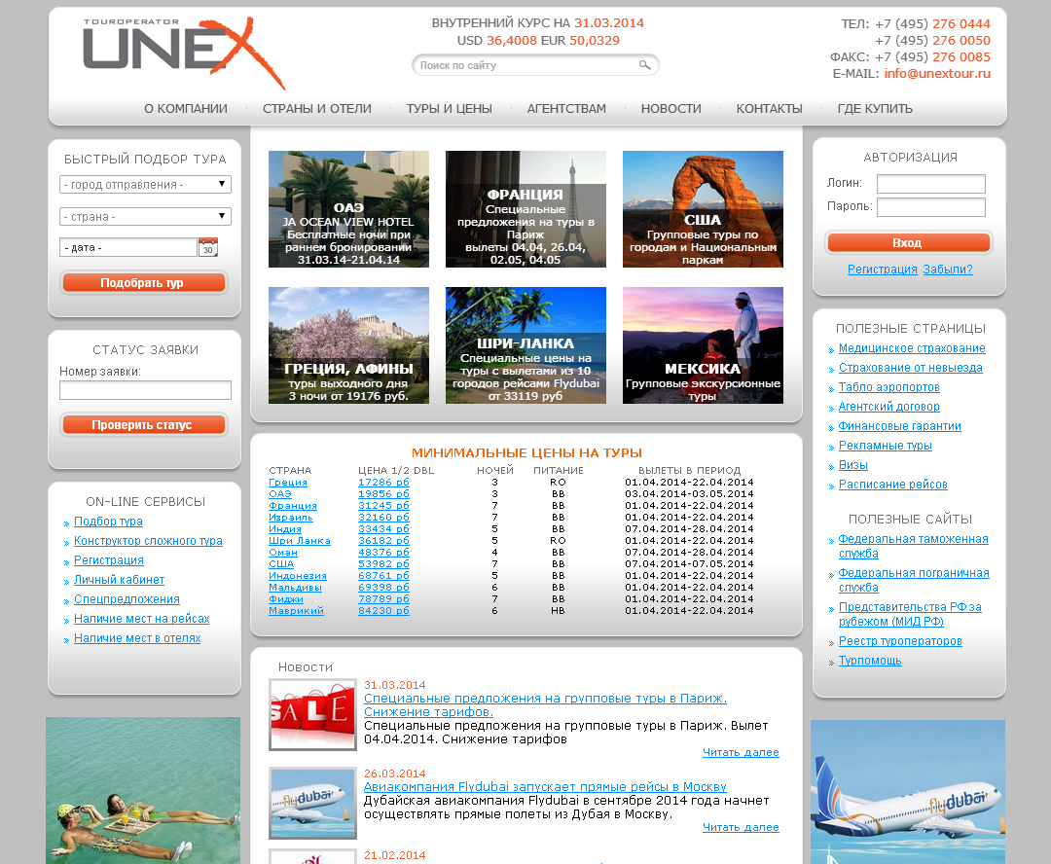Open the Личный кабинет link

click(x=119, y=579)
